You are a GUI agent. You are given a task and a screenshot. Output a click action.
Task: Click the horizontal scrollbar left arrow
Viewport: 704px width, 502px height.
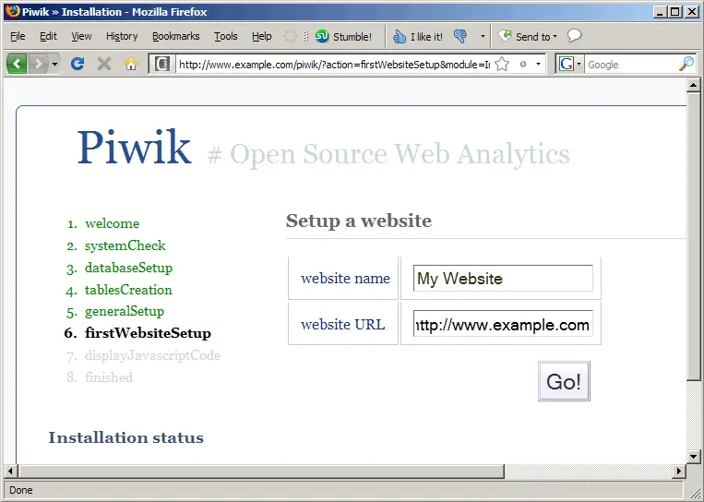coord(11,471)
